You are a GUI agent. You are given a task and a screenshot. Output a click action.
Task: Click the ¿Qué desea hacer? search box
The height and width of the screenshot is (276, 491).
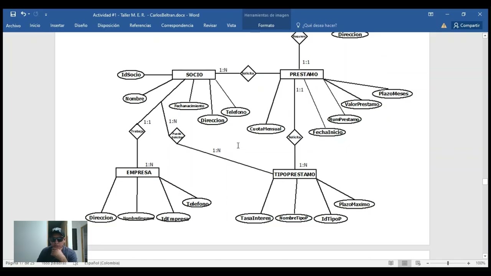(x=320, y=25)
